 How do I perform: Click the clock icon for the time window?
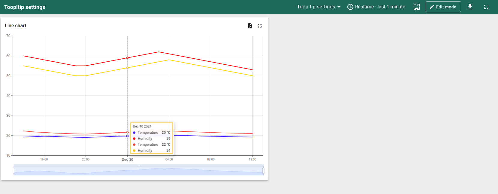350,7
